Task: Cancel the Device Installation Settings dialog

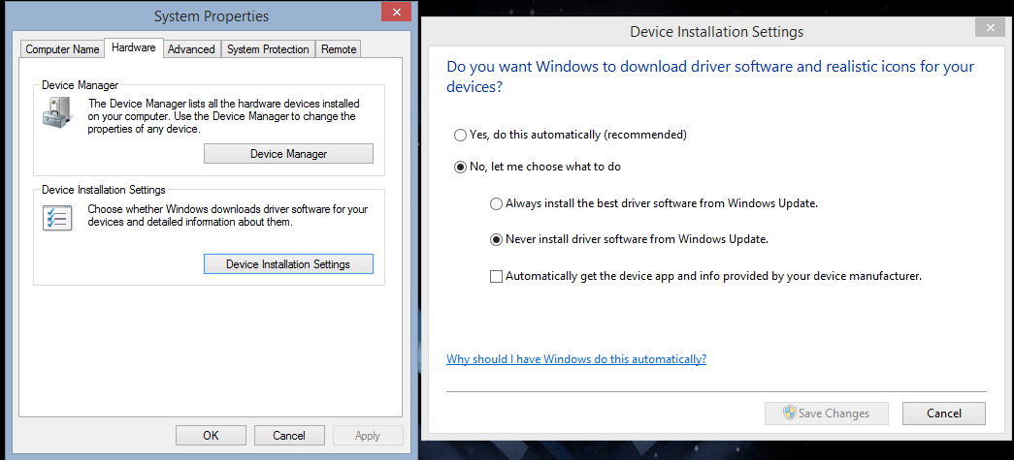Action: pyautogui.click(x=944, y=414)
